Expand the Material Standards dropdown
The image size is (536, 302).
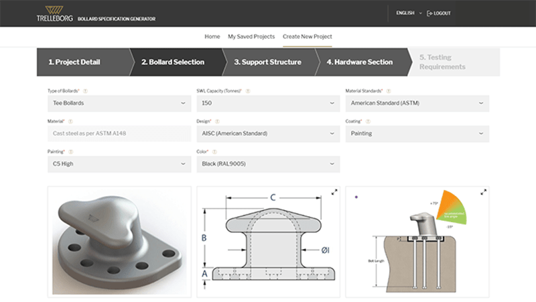(x=417, y=103)
